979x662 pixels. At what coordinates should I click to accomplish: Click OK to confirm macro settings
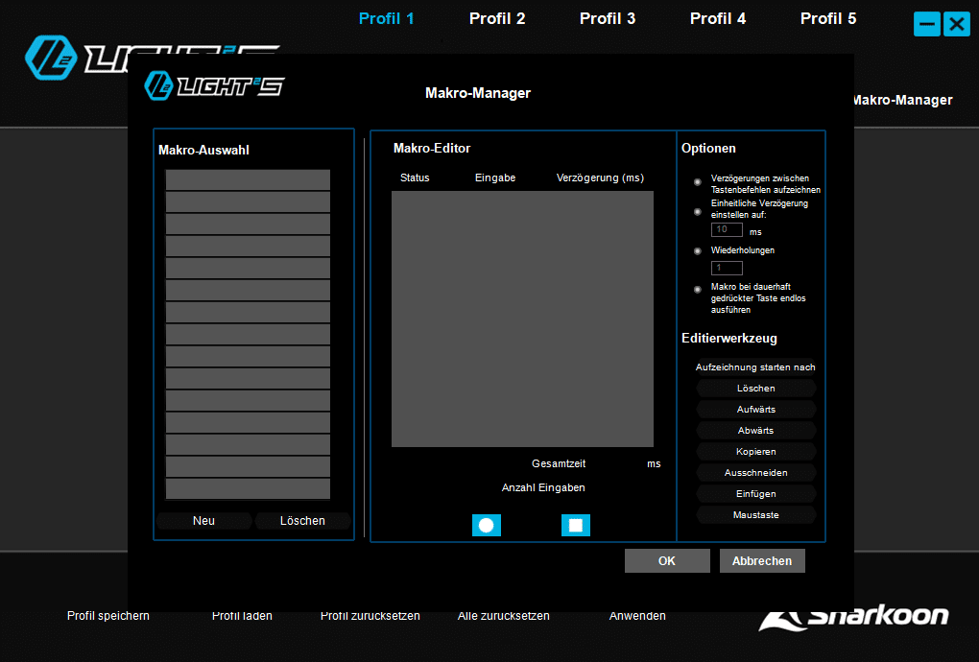667,561
